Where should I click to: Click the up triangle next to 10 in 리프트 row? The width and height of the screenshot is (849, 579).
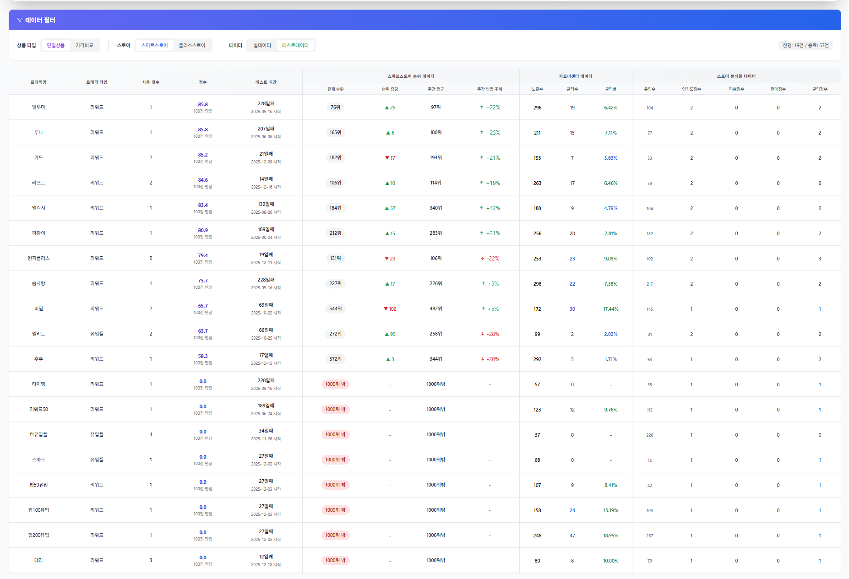pos(387,183)
